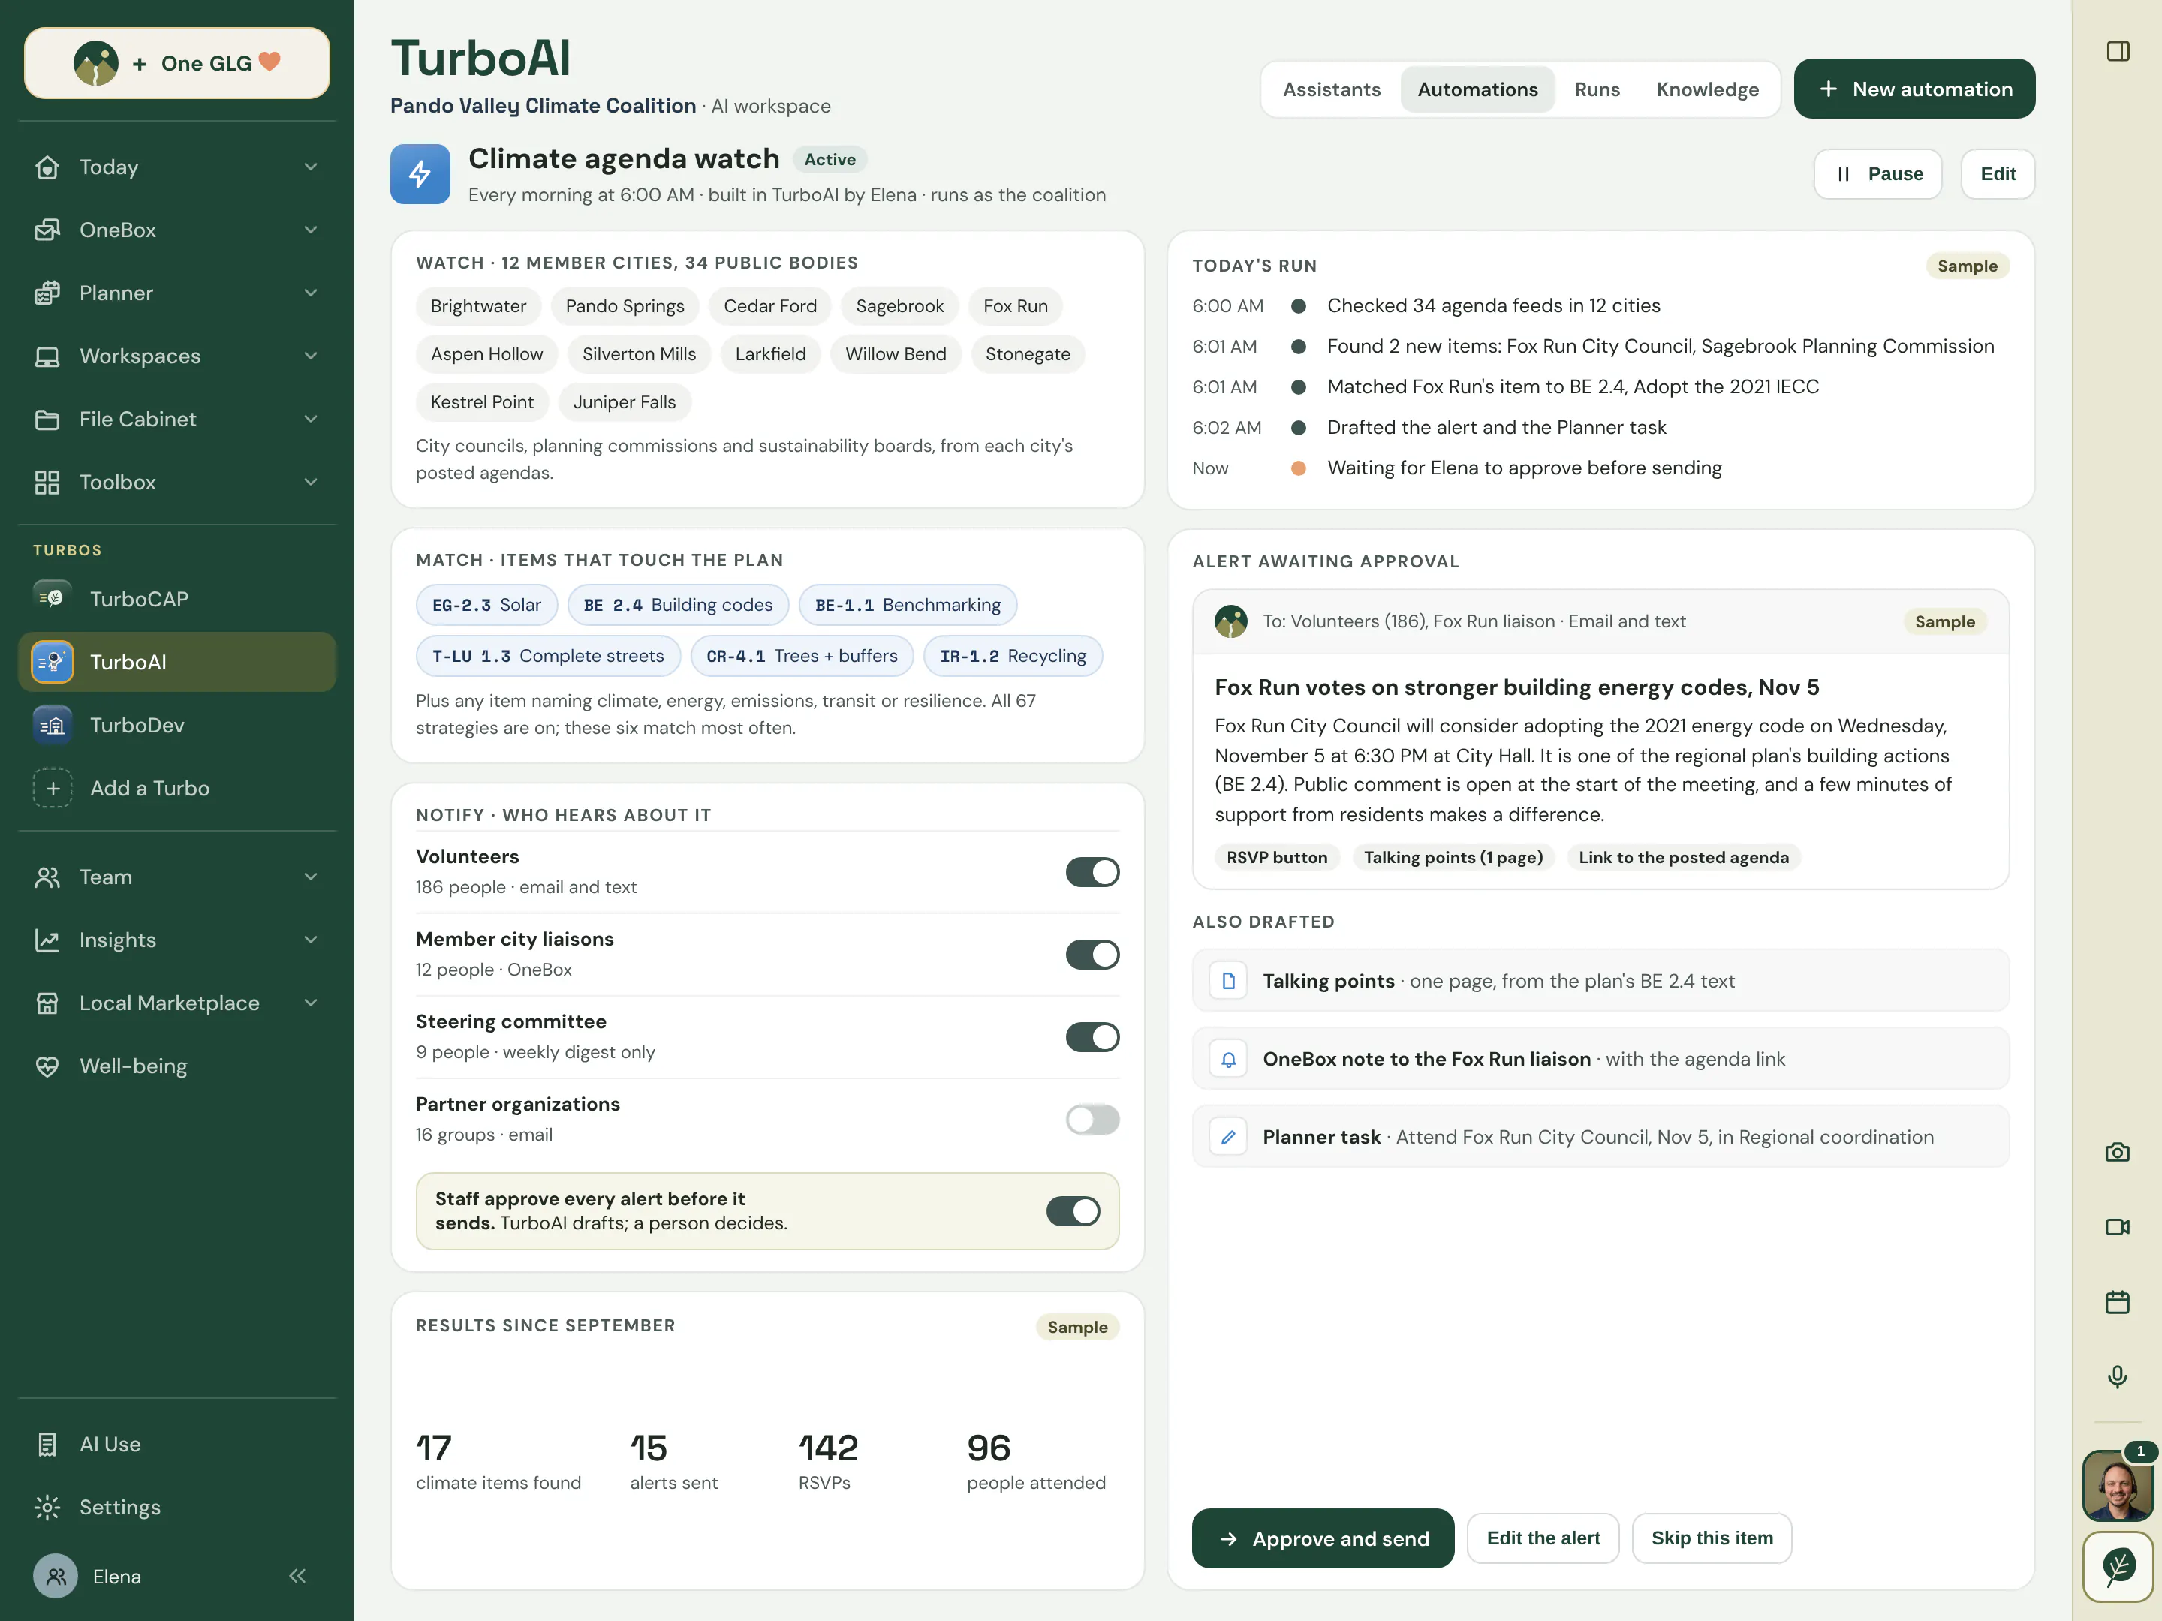Click the Add a Turbo plus icon
The height and width of the screenshot is (1621, 2162).
[53, 787]
